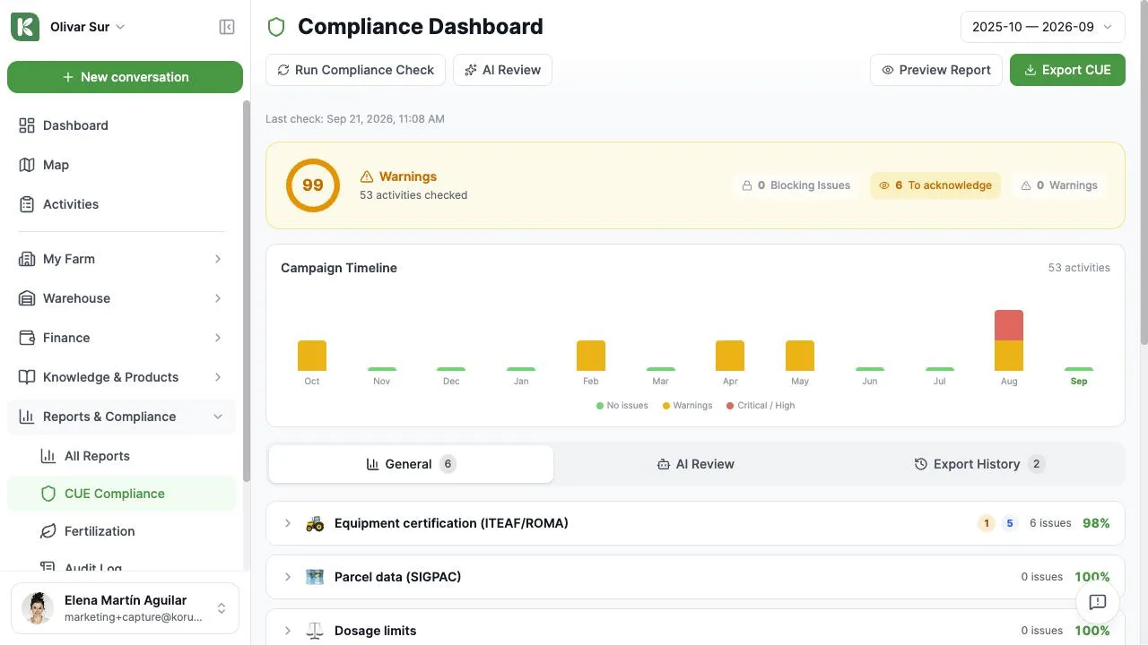The width and height of the screenshot is (1148, 645).
Task: Switch to the AI Review tab
Action: click(x=696, y=464)
